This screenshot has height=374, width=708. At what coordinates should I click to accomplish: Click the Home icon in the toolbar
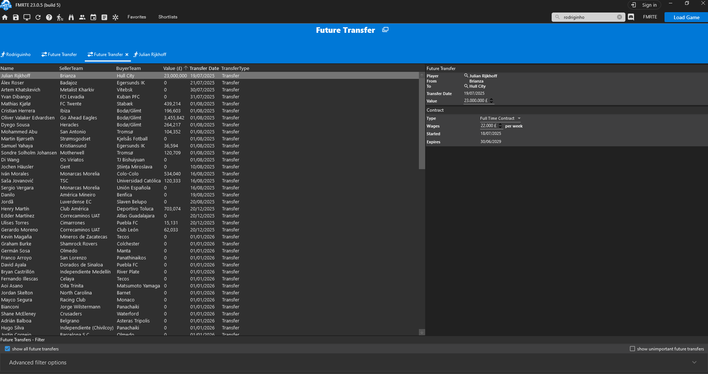[x=5, y=17]
